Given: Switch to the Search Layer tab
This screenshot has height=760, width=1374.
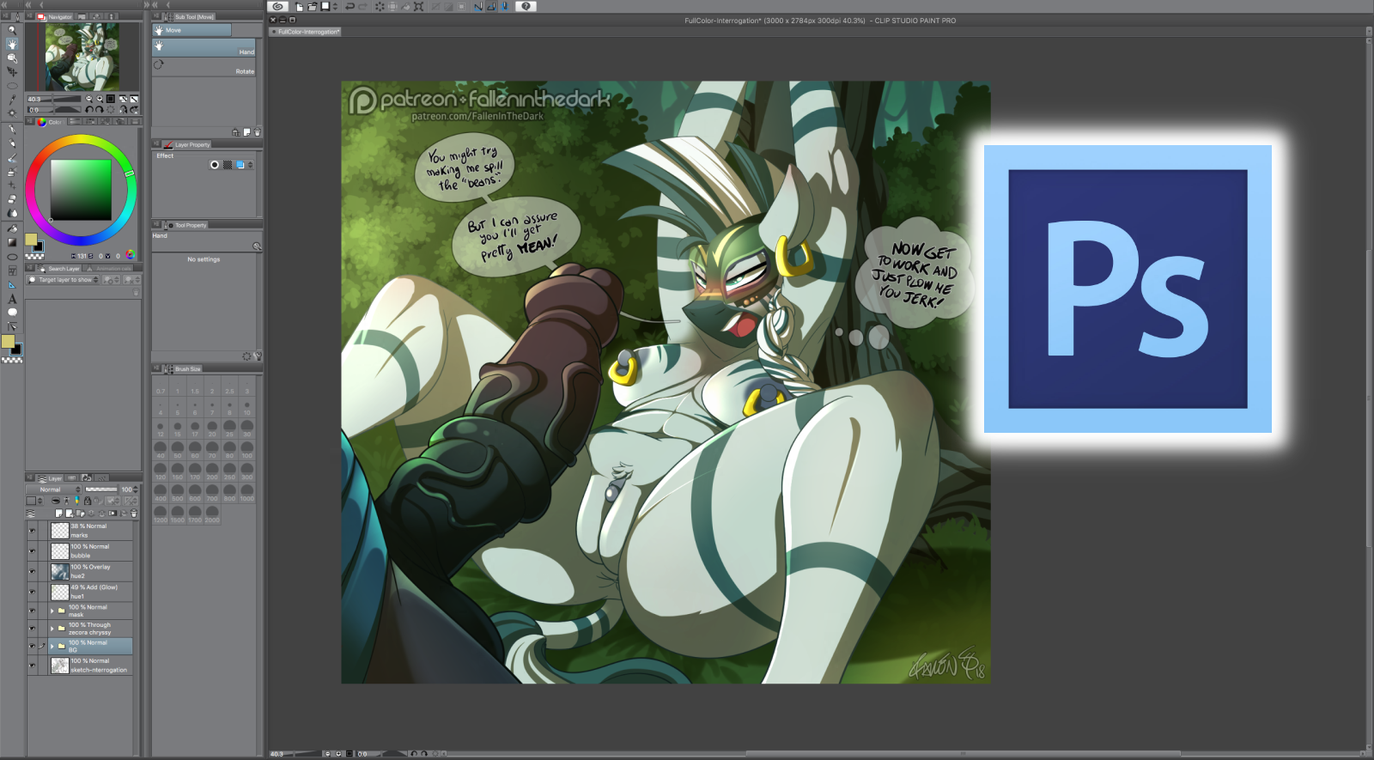Looking at the screenshot, I should pyautogui.click(x=59, y=269).
